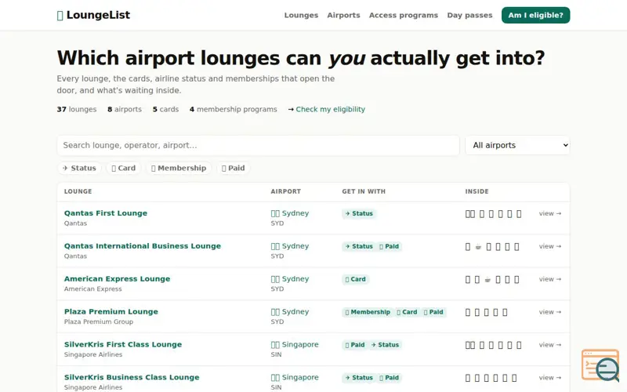Click Paid badge in Qantas International Business row
The width and height of the screenshot is (627, 392).
tap(389, 246)
